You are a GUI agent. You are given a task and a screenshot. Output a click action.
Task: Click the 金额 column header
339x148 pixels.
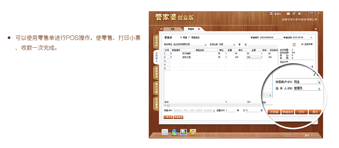click(253, 50)
